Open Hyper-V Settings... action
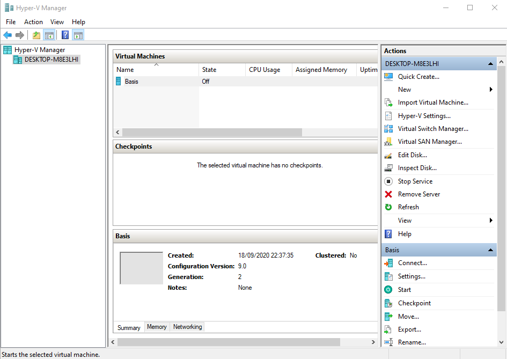507x359 pixels. 424,116
